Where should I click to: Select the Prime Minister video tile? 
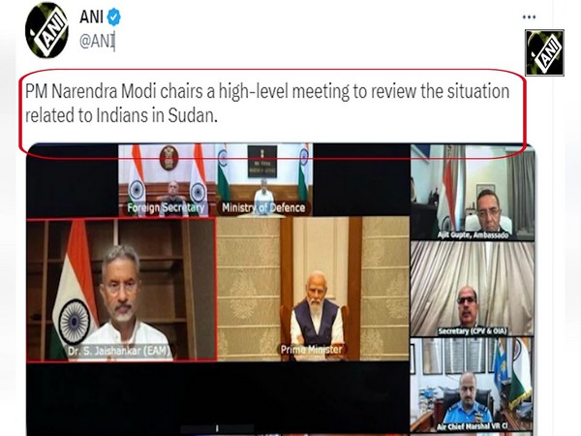click(x=313, y=289)
